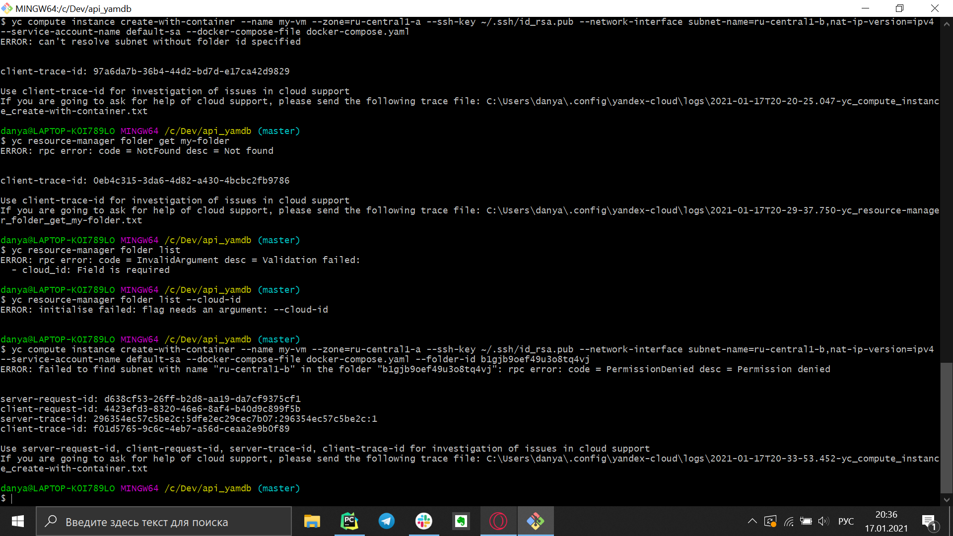Open the Wi-Fi network tray icon

(789, 521)
